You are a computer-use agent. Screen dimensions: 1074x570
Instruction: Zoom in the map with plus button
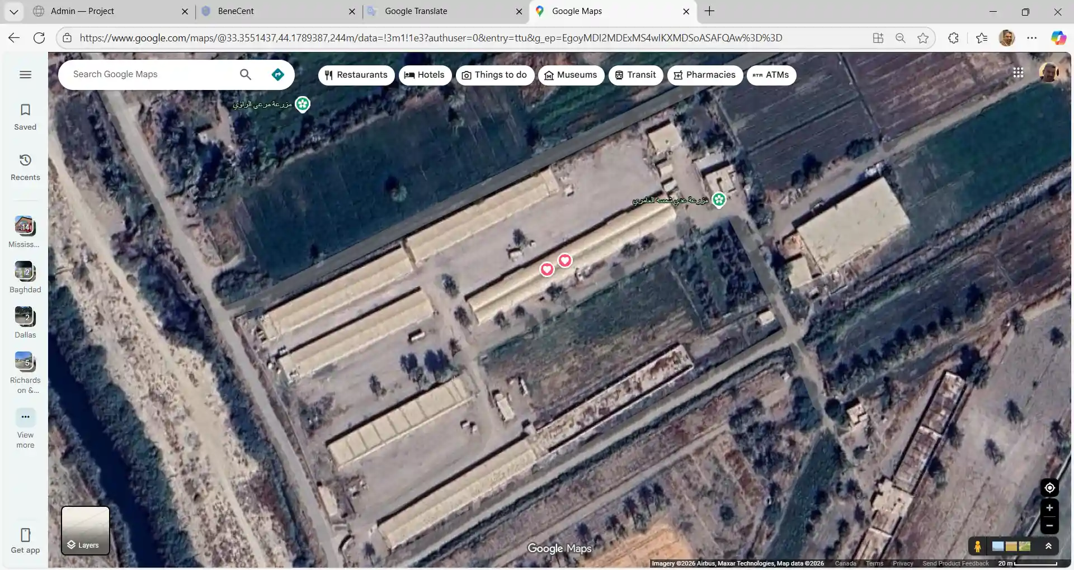(x=1049, y=508)
